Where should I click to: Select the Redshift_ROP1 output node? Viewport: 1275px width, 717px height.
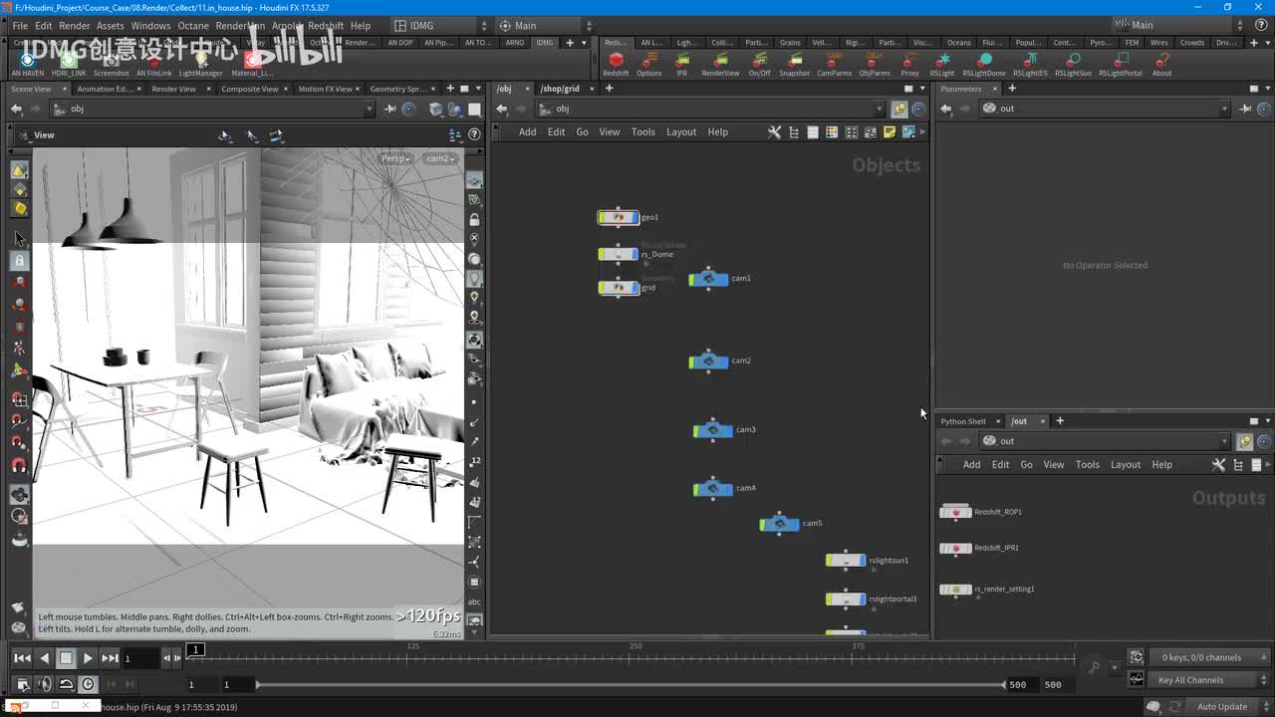[956, 512]
